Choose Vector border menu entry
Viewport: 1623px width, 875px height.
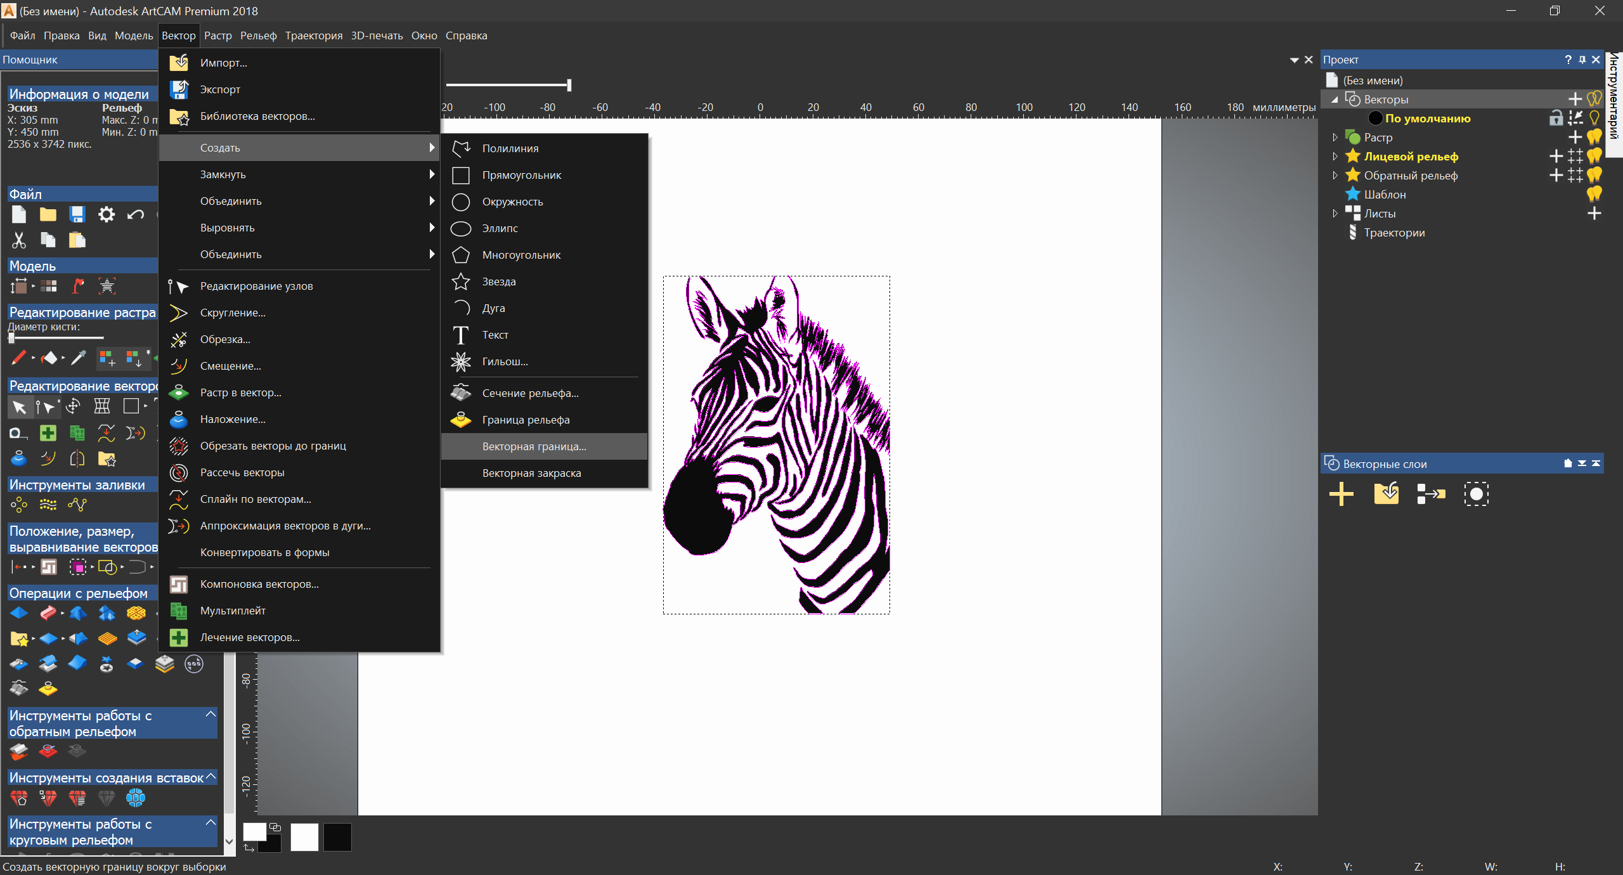coord(534,446)
